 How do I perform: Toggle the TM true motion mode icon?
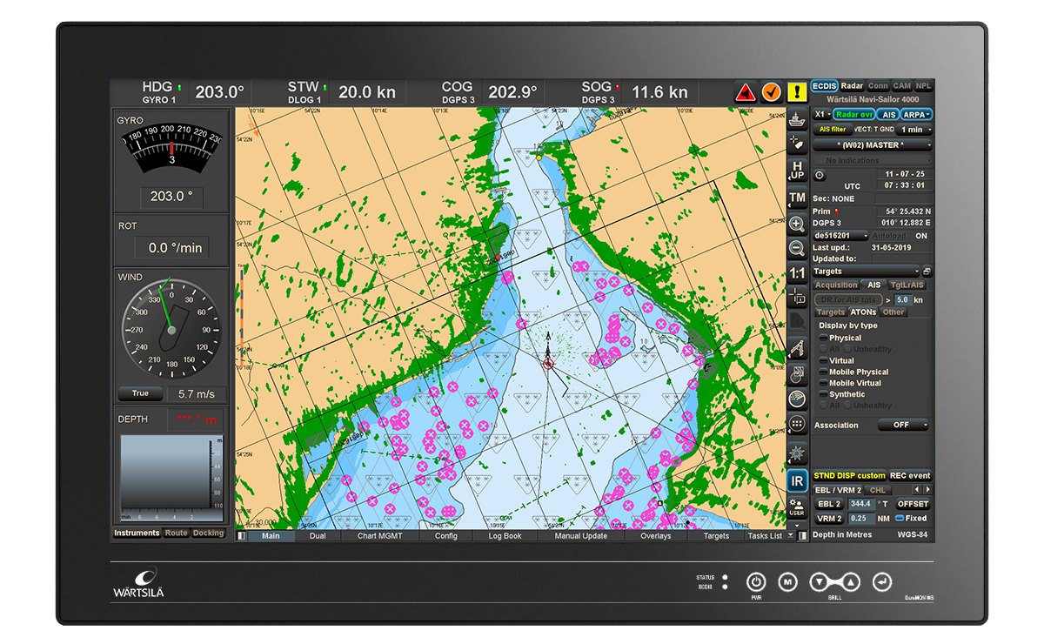797,198
